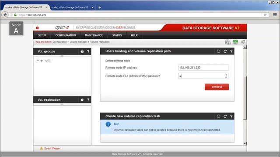Click the open-e logo
The image size is (280, 157).
[x=62, y=27]
